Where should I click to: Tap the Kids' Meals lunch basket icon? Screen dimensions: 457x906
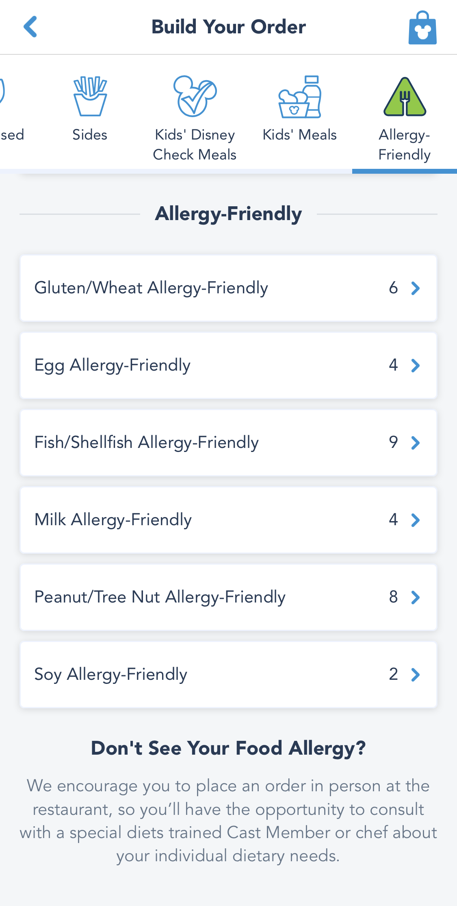(300, 97)
